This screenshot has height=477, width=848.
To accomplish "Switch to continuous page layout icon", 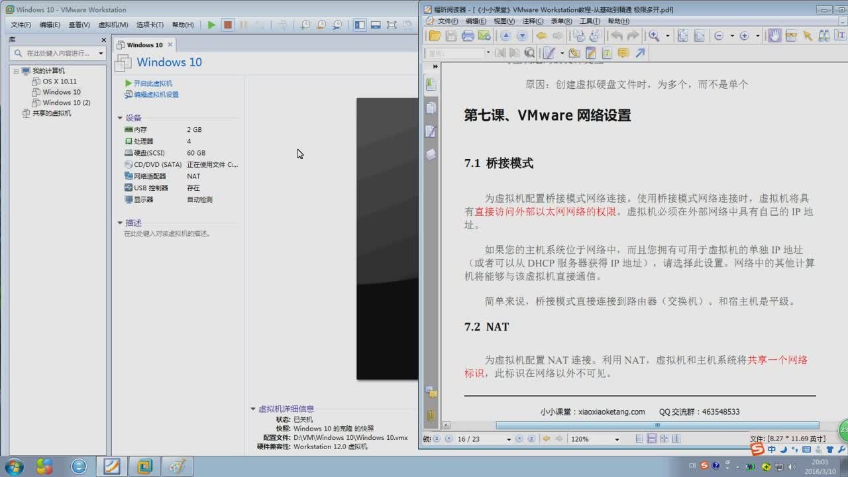I will [651, 439].
